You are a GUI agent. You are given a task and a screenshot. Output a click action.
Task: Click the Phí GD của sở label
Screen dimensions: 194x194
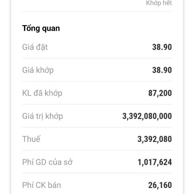[x=47, y=162]
